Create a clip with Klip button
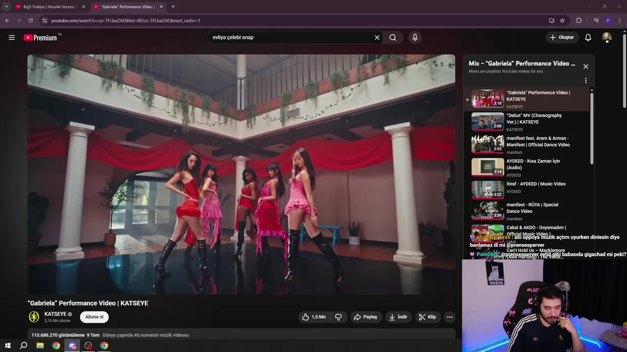The height and width of the screenshot is (352, 627). pos(427,317)
